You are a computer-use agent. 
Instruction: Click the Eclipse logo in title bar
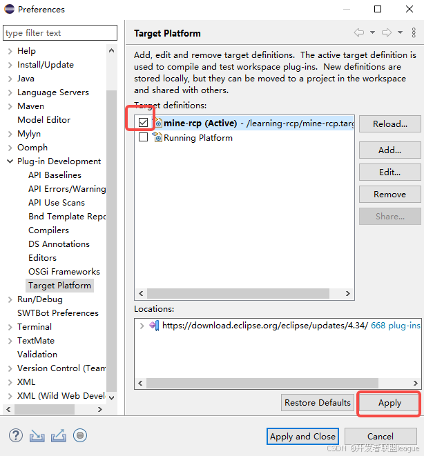coord(9,9)
